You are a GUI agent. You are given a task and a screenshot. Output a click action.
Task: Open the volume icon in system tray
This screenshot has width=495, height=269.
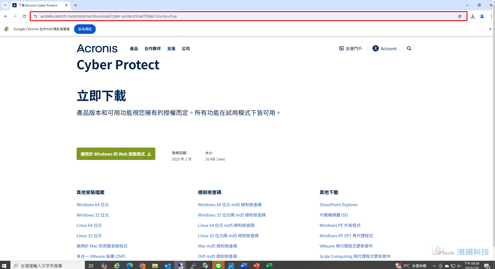click(459, 266)
